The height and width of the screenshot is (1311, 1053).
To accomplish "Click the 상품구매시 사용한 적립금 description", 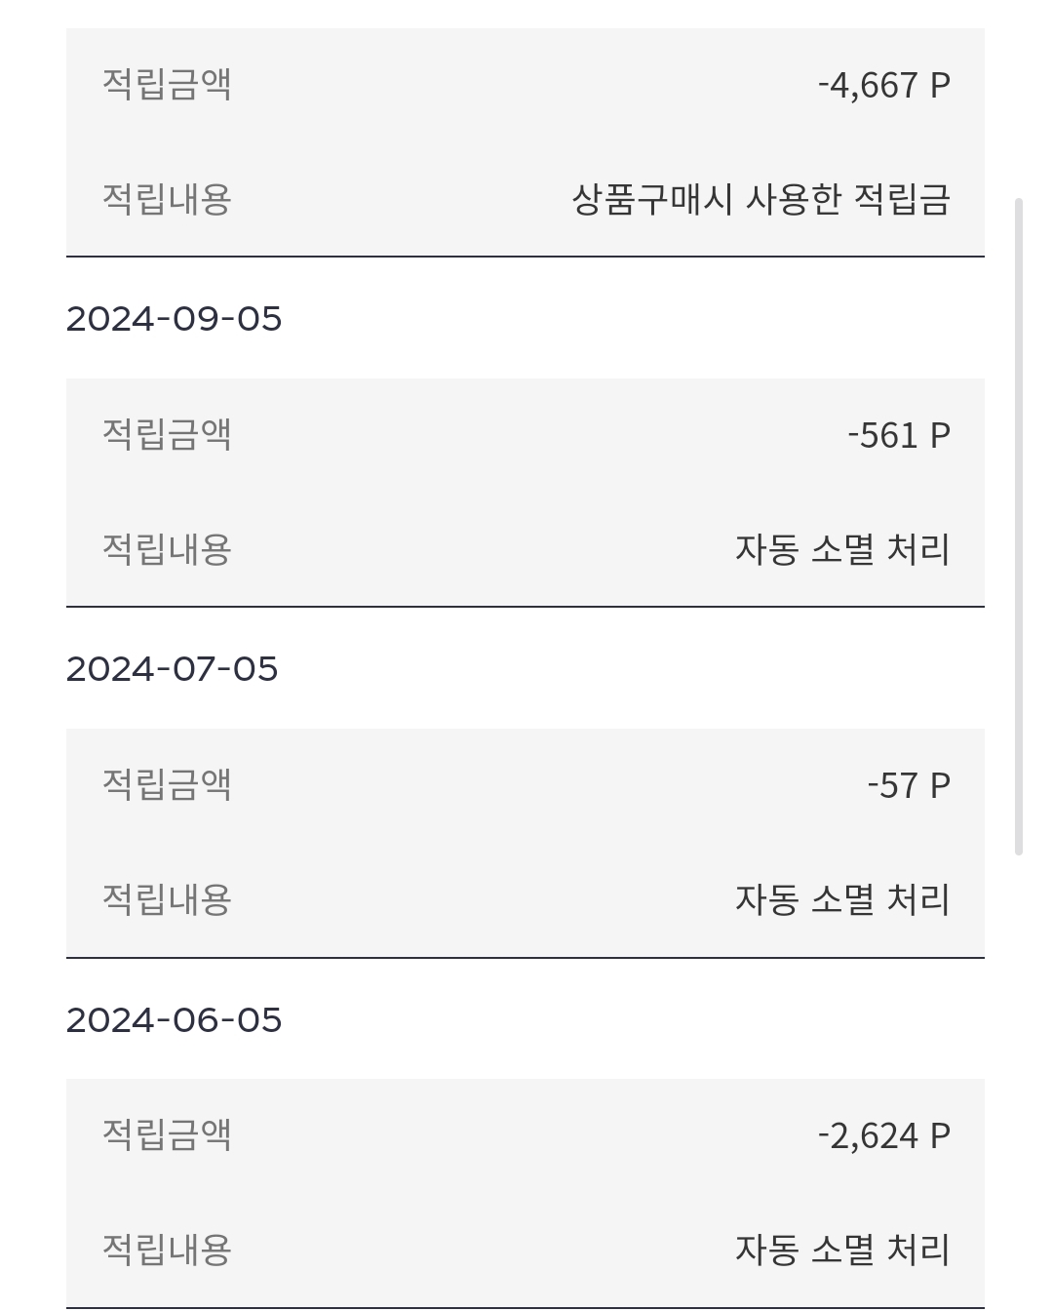I will [x=760, y=200].
